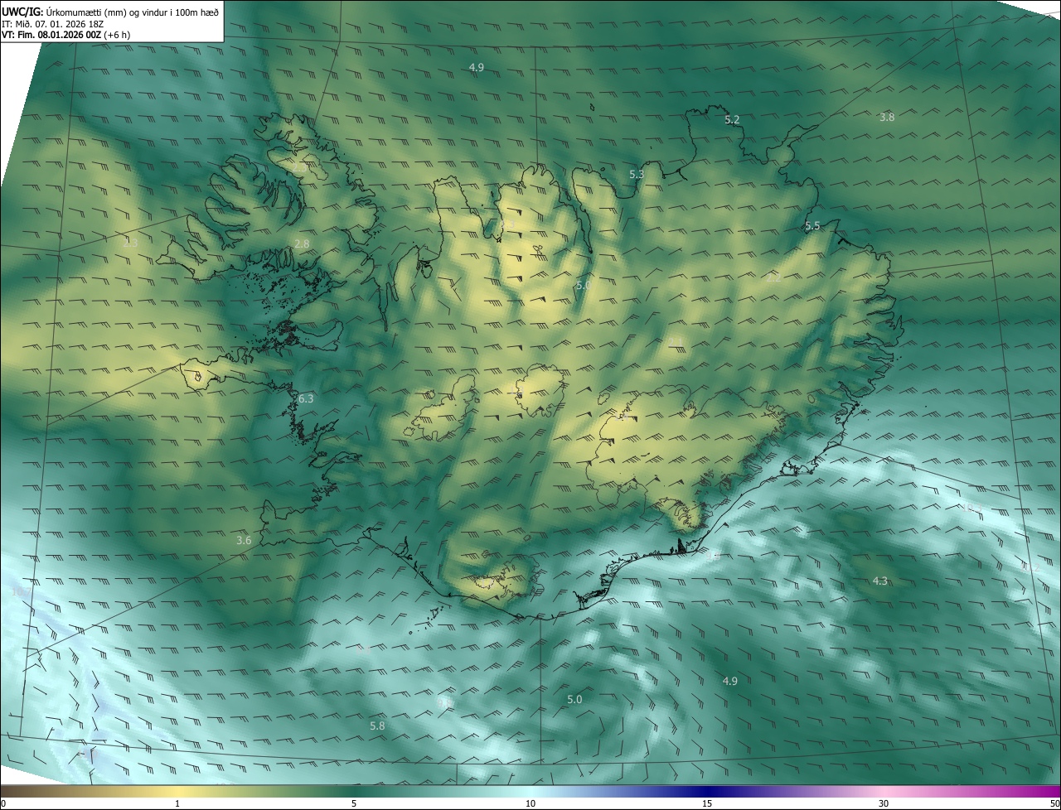
Task: Click the colorbar tick label 15
Action: point(707,803)
